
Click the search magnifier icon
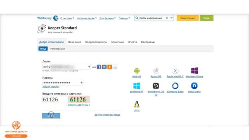137,18
